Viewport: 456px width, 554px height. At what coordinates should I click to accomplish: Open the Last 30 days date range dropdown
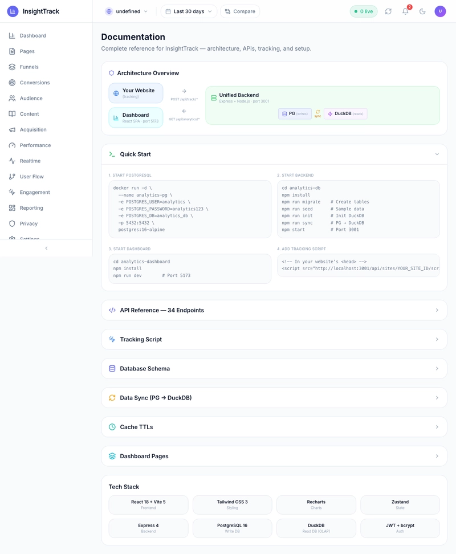tap(189, 11)
